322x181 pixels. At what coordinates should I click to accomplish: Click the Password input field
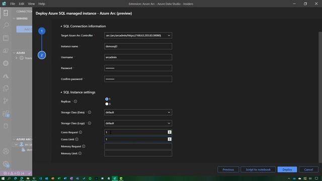[138, 68]
